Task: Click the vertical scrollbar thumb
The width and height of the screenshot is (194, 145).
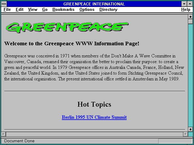Action: (191, 21)
